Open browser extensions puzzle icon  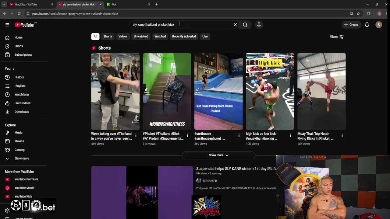click(368, 13)
